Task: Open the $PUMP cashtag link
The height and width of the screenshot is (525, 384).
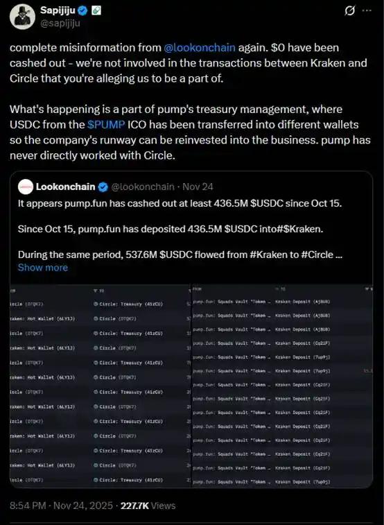Action: click(106, 125)
